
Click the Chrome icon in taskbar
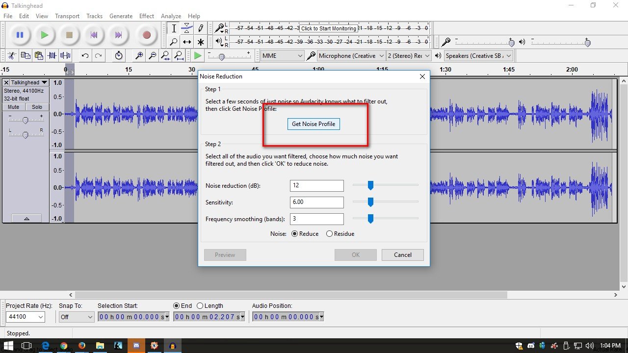(63, 346)
